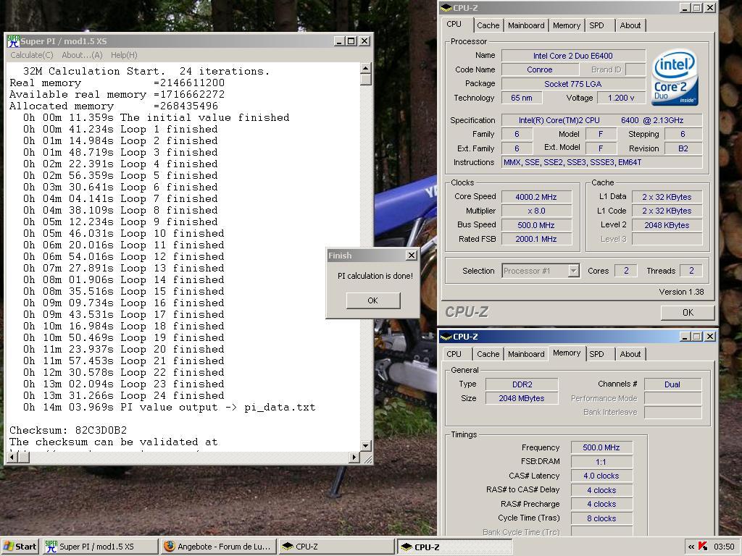Click Super PI horizontal scrollbar right arrow
This screenshot has height=556, width=742.
[354, 458]
